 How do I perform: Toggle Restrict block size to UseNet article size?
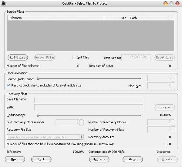click(8, 85)
